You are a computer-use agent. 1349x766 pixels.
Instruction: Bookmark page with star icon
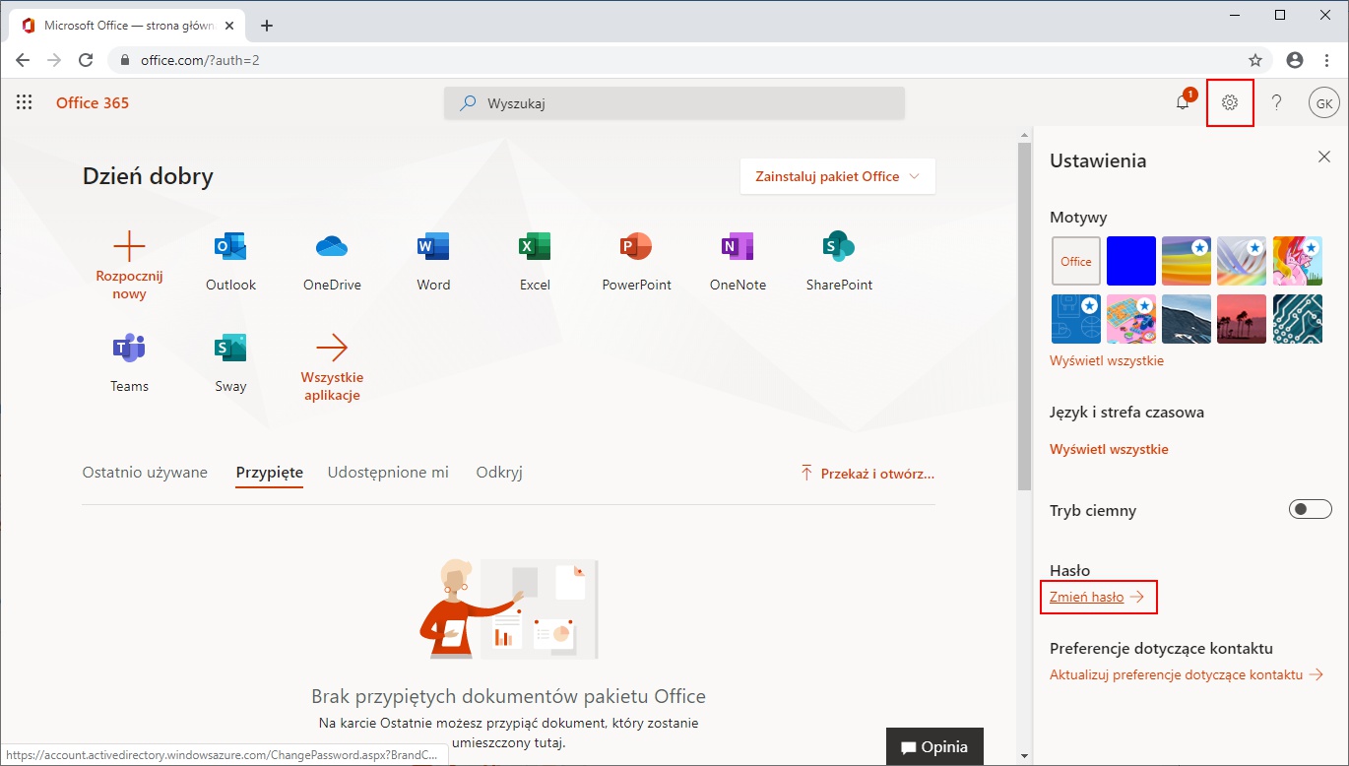pos(1255,60)
